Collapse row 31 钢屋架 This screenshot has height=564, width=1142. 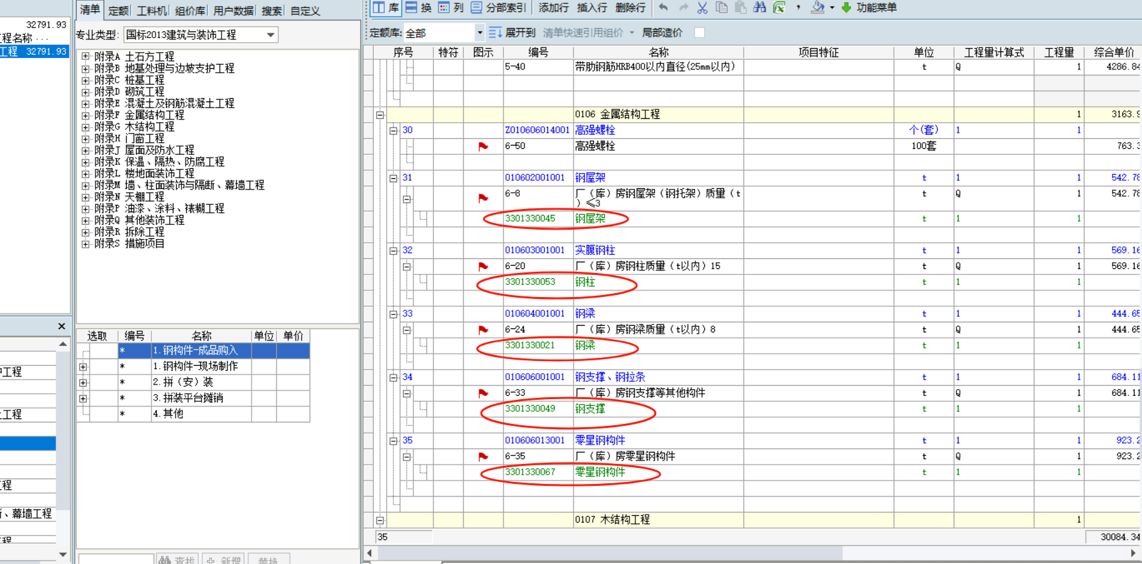[394, 178]
